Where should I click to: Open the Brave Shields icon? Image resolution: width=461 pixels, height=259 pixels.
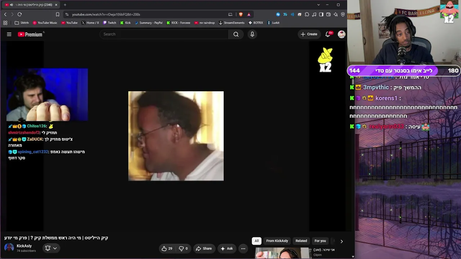click(x=241, y=14)
